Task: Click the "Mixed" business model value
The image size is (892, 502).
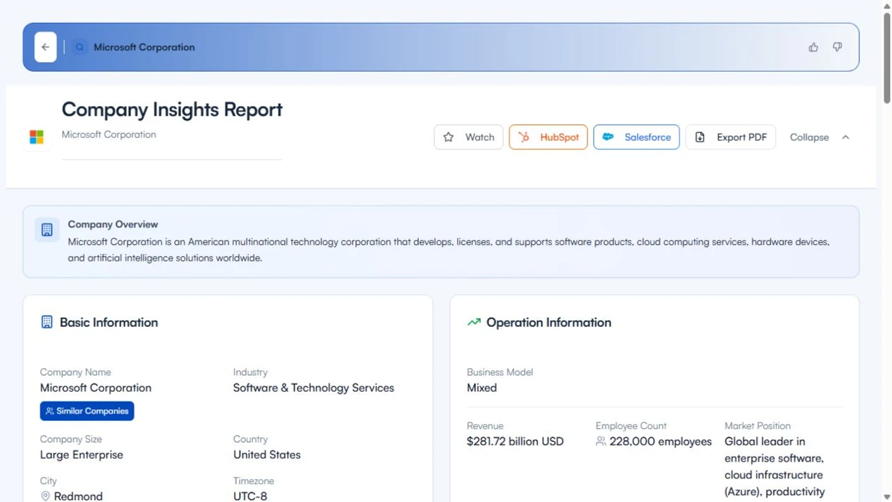Action: [x=482, y=388]
